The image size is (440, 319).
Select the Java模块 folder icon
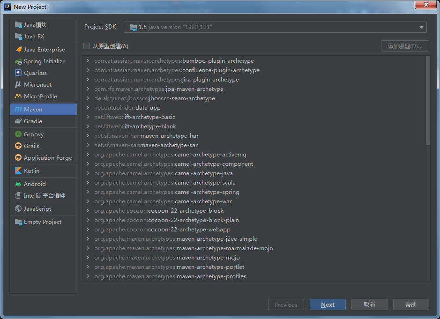tap(18, 25)
